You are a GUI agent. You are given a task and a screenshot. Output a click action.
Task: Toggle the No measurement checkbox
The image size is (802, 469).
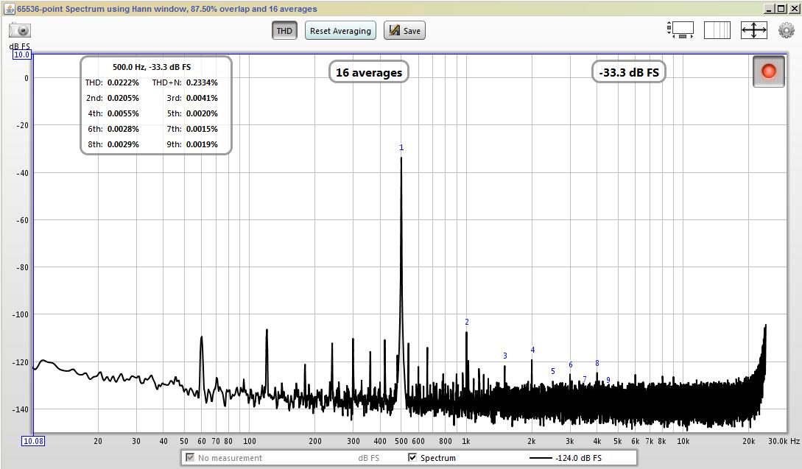[190, 457]
